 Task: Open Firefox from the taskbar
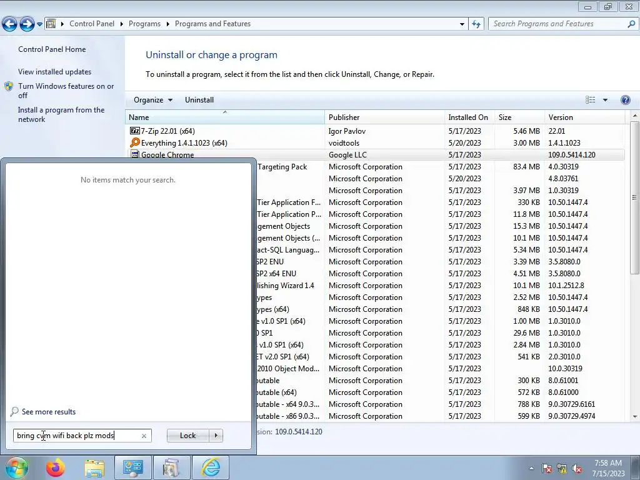pos(56,467)
